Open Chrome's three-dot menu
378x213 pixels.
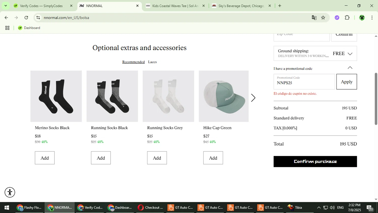(372, 18)
